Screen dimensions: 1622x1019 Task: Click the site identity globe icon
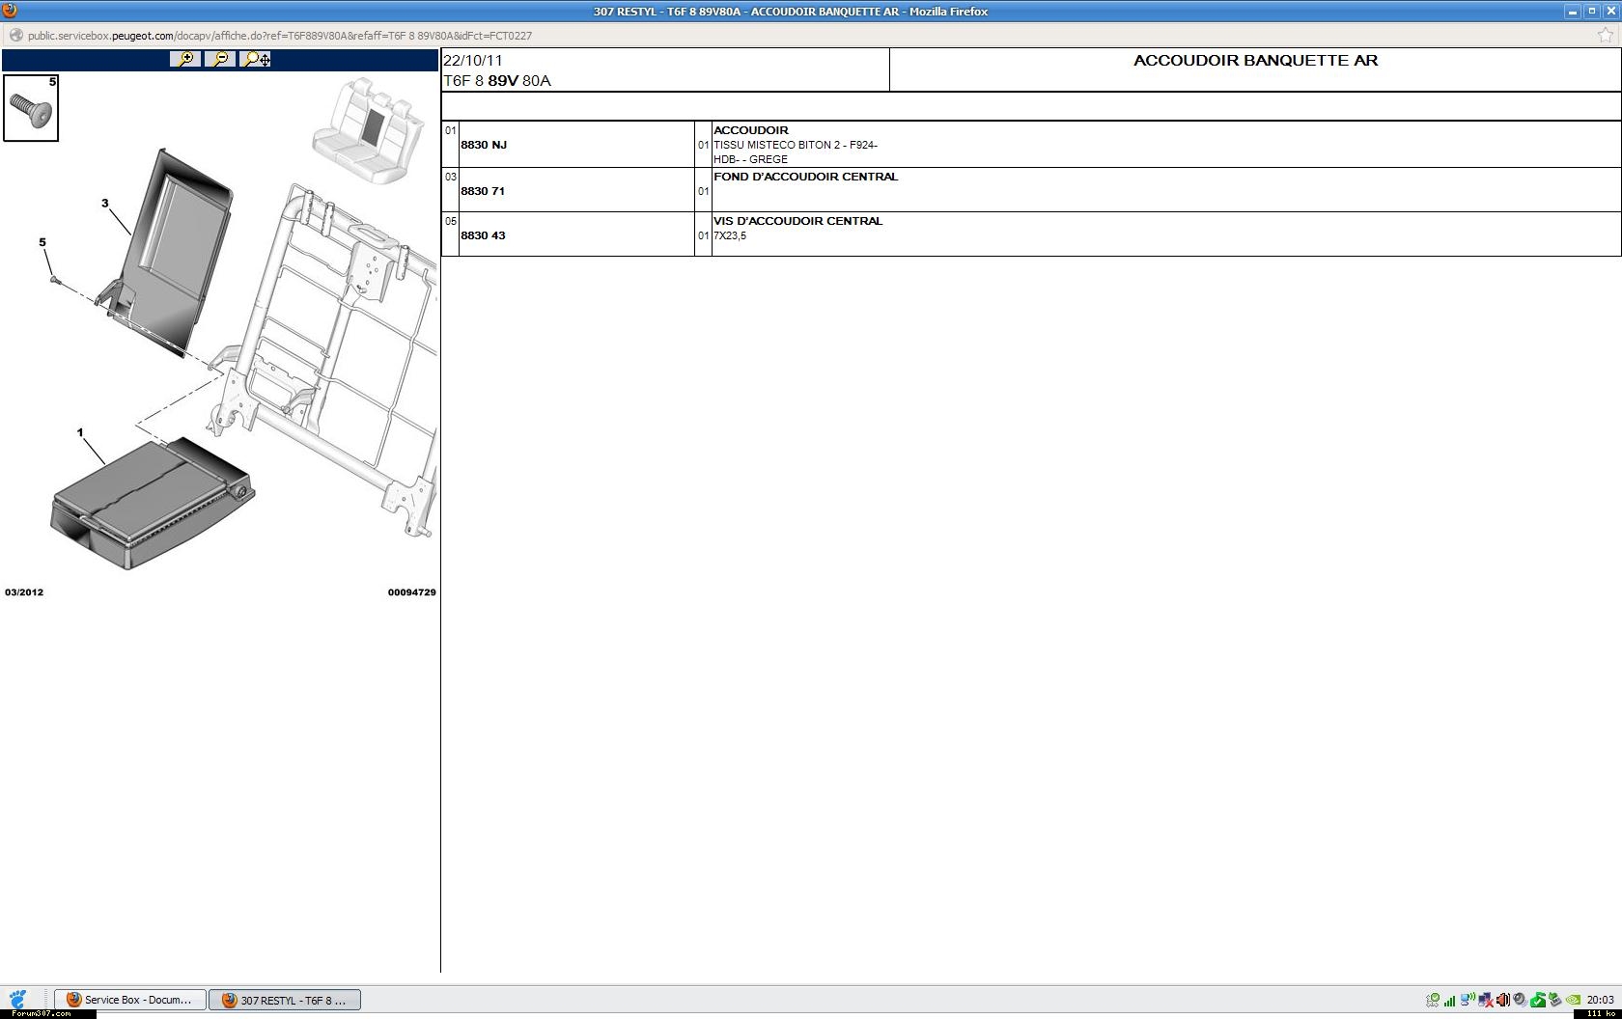pos(15,36)
